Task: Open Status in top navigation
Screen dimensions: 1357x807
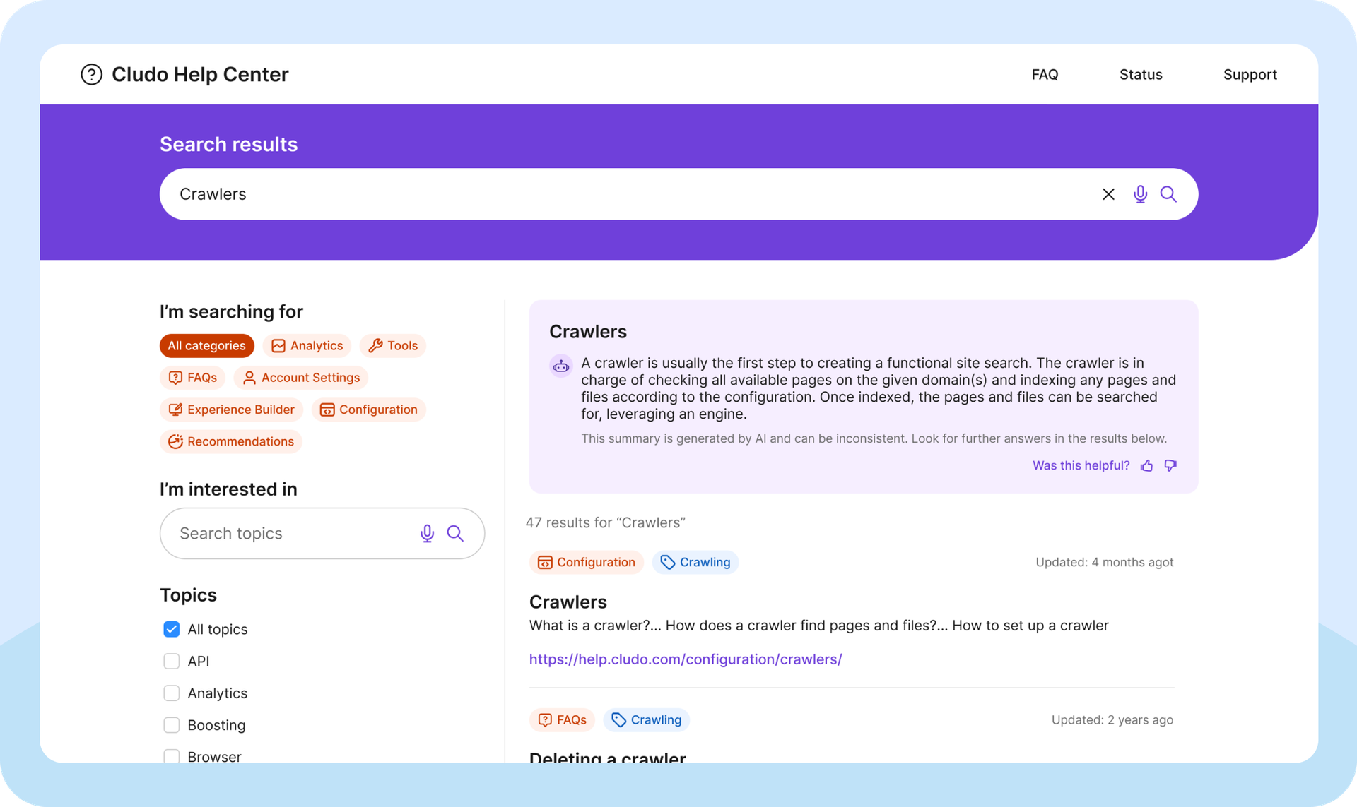Action: (x=1141, y=74)
